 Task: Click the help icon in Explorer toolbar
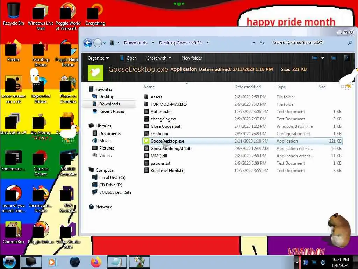(346, 58)
